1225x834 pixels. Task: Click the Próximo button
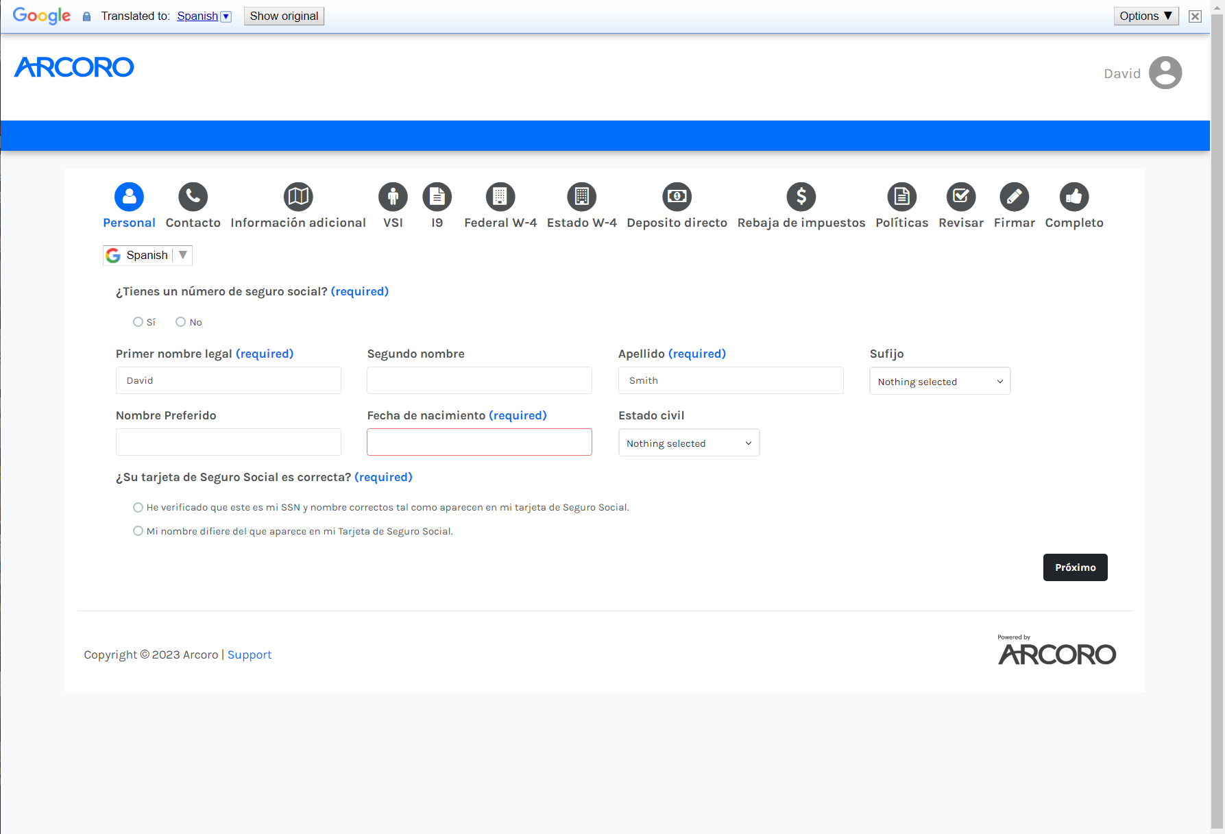coord(1076,567)
